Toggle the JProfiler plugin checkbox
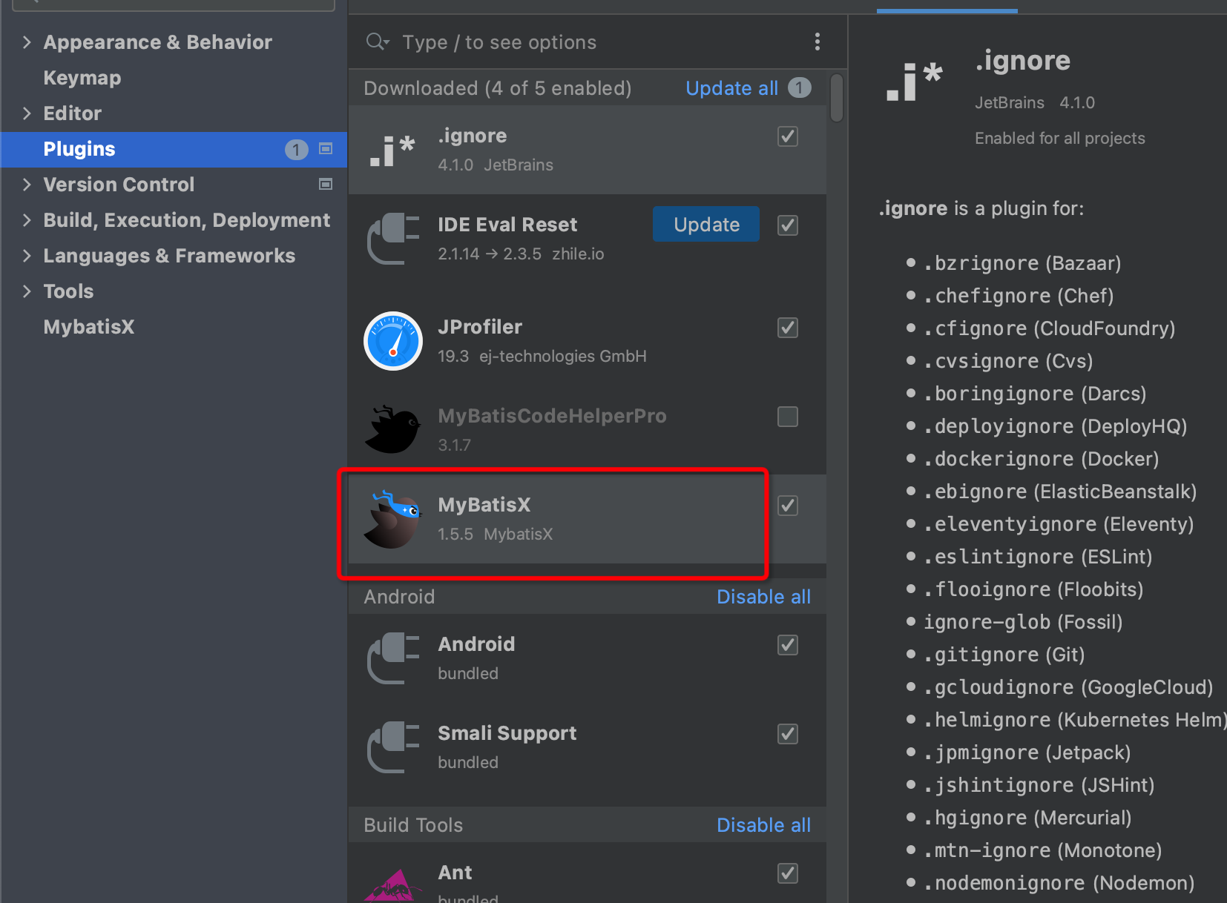The width and height of the screenshot is (1227, 903). click(x=788, y=328)
